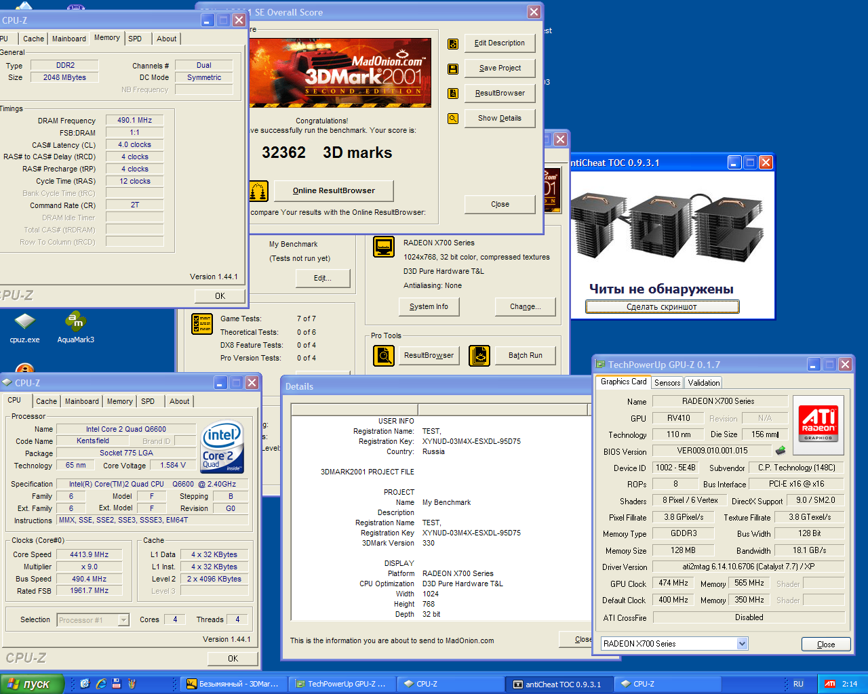Open the About tab in the lower CPU-Z window

tap(180, 401)
